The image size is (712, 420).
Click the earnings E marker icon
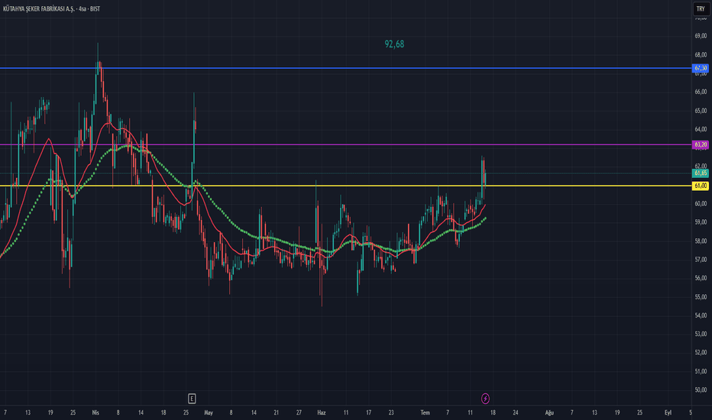192,399
